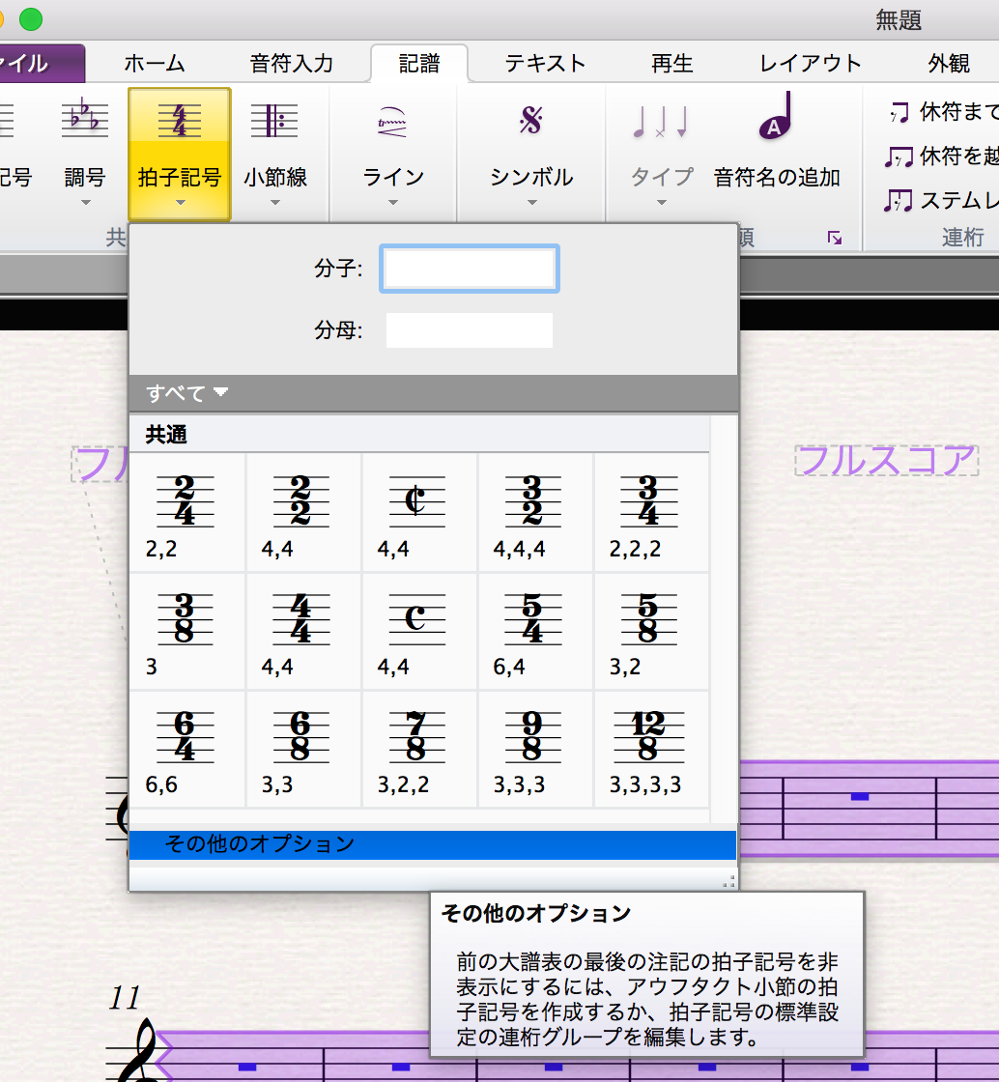Switch to the 音符入力 tab
Image resolution: width=999 pixels, height=1082 pixels.
pos(291,64)
